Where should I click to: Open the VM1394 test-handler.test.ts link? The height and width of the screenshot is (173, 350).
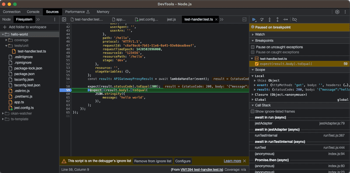click(202, 169)
